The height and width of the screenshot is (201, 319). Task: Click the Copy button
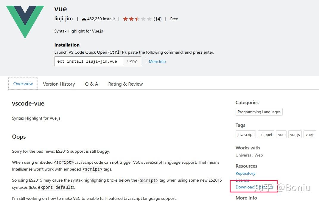coord(132,61)
